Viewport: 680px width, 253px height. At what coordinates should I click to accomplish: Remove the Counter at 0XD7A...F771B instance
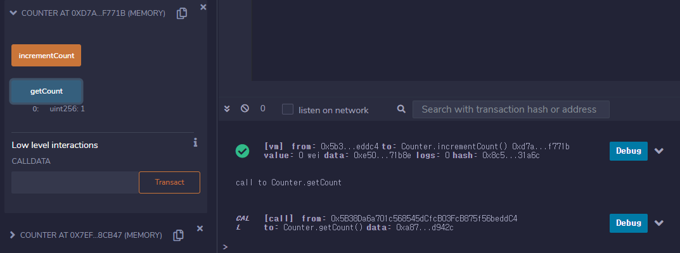coord(203,7)
